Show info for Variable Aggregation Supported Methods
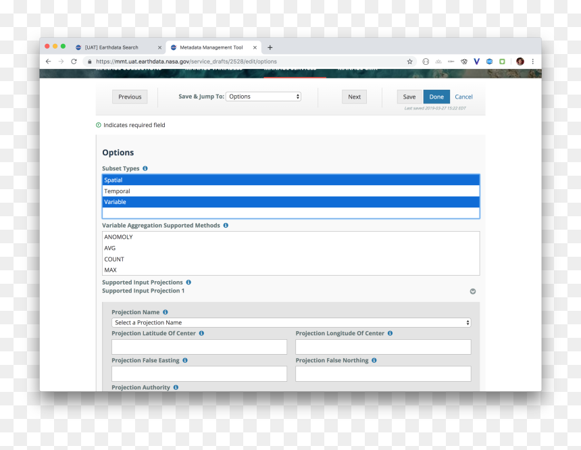 pos(226,226)
